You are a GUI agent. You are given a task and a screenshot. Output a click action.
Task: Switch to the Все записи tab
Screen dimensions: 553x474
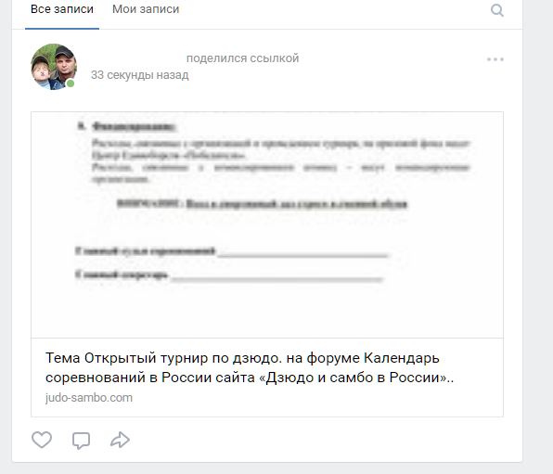click(x=62, y=9)
